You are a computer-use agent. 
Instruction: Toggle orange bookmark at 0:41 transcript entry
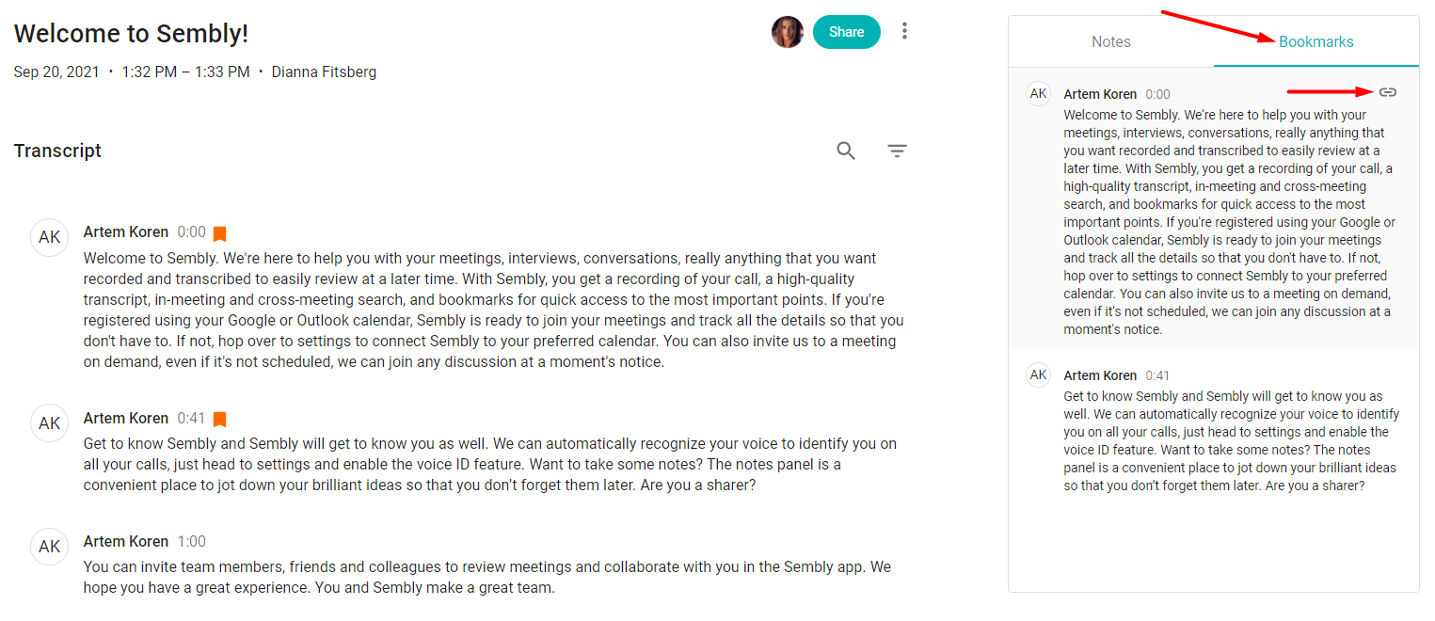[x=219, y=420]
